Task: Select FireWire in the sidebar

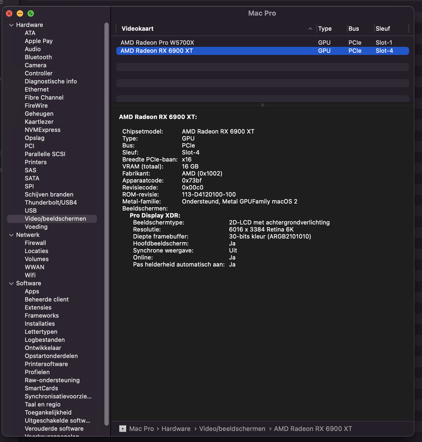Action: click(36, 106)
